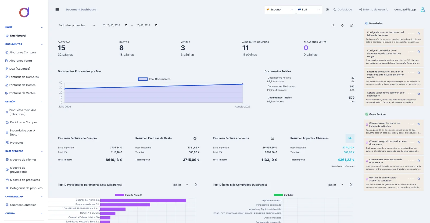The height and width of the screenshot is (223, 430).
Task: Open Maestro de clientes in sidebar
Action: 21,159
